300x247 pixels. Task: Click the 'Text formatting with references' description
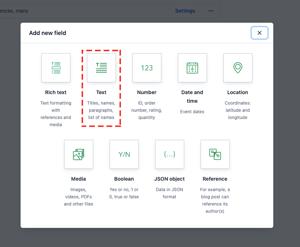tap(56, 114)
